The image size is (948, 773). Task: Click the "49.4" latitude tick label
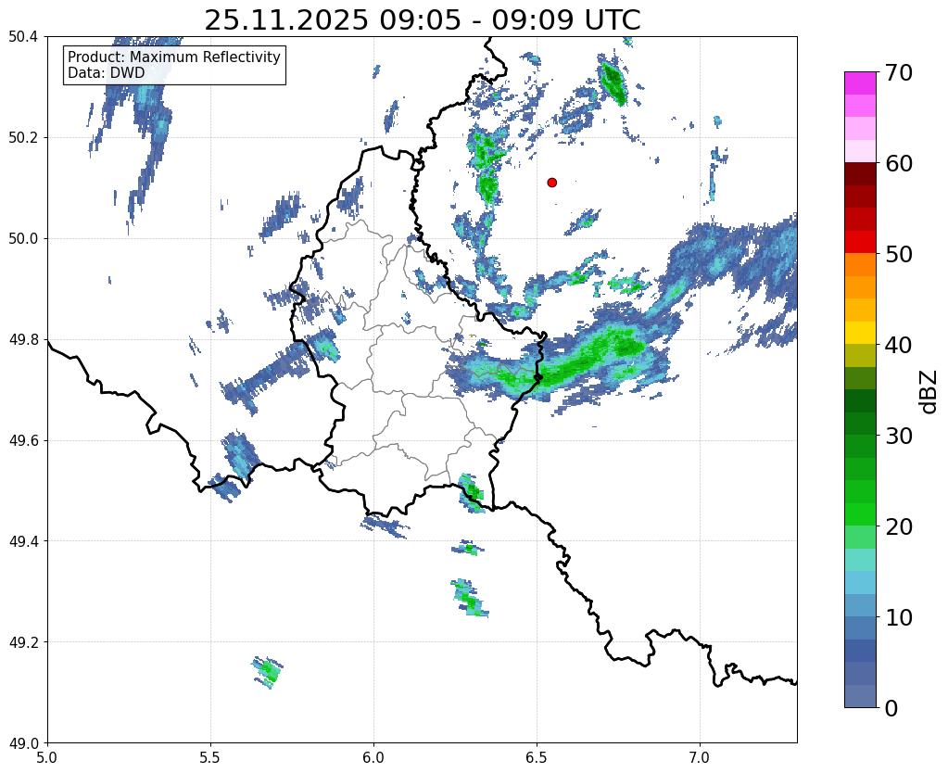[23, 541]
